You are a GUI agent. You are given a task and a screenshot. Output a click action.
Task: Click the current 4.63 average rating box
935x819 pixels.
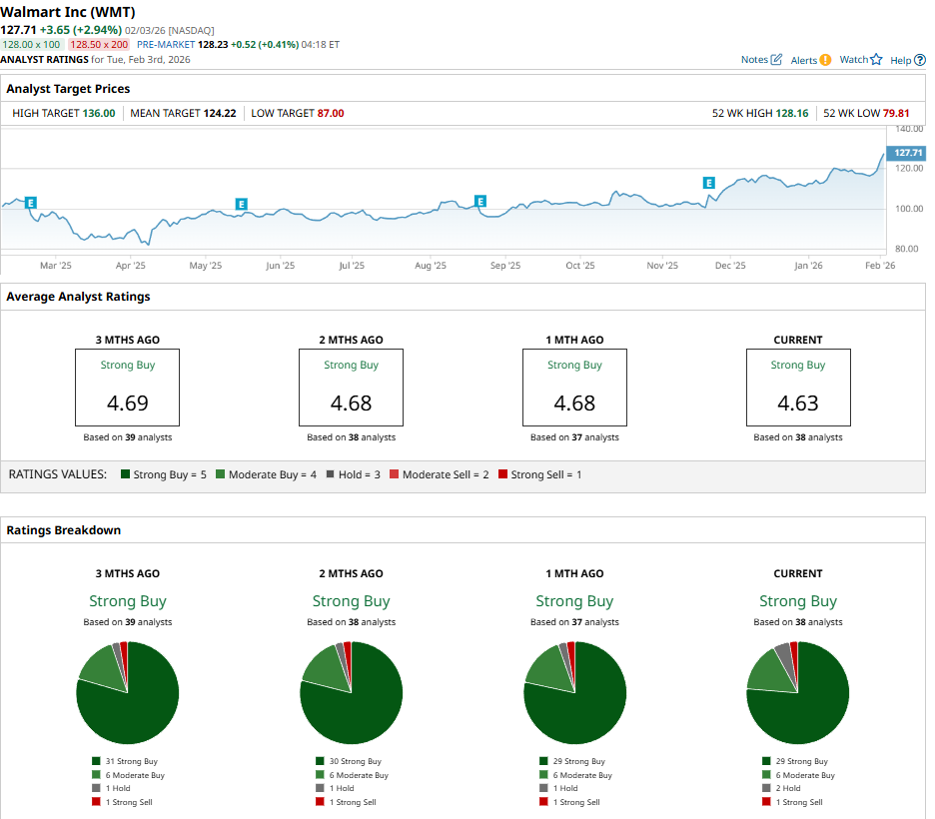797,388
